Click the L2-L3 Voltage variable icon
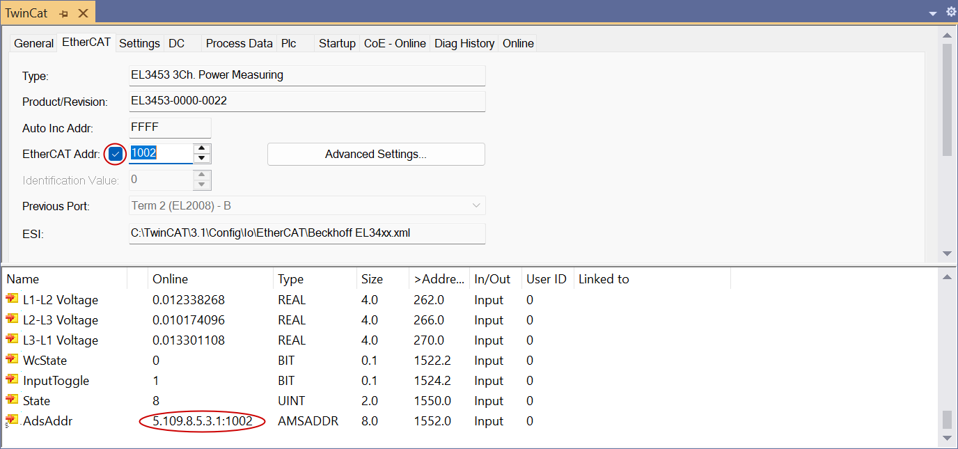Screen dimensions: 958x449 tap(12, 320)
